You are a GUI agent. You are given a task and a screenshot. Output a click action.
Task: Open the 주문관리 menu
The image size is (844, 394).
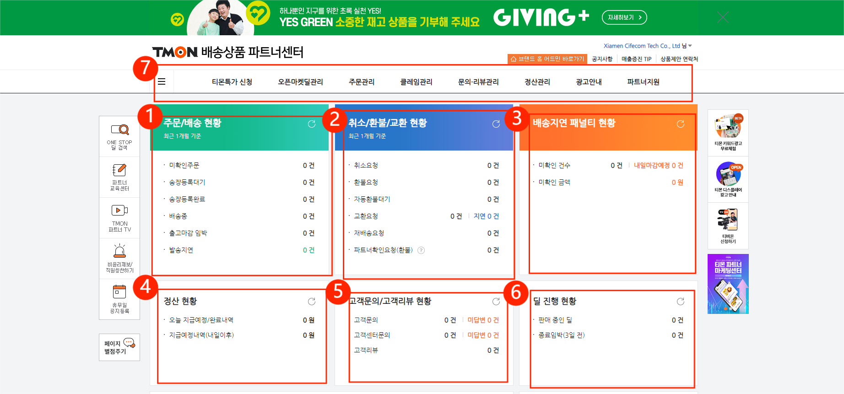click(362, 82)
